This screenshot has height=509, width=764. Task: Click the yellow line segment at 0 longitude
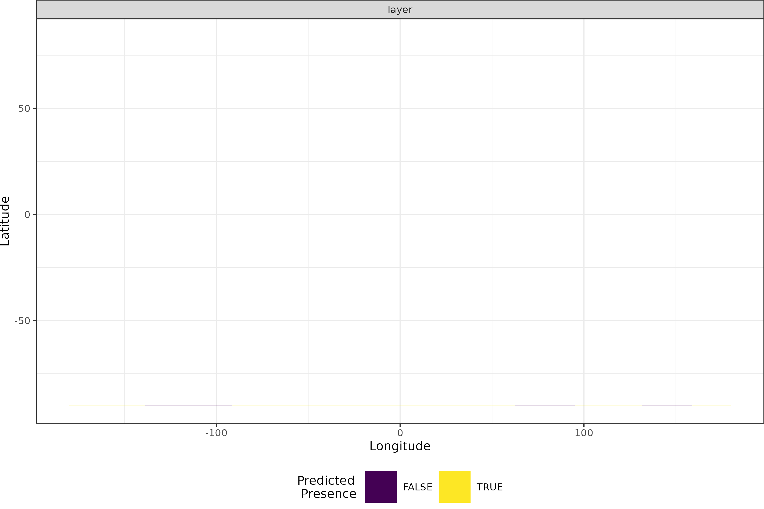400,405
